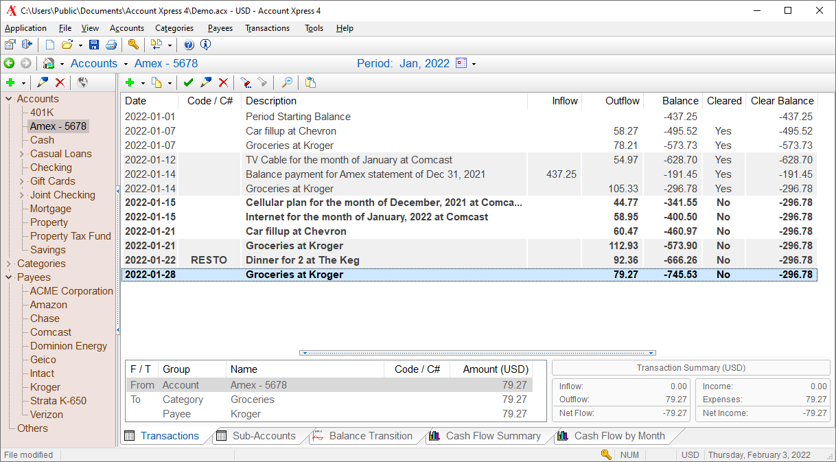Click the Save file icon in the toolbar
Screen dimensions: 836x462
[x=94, y=45]
